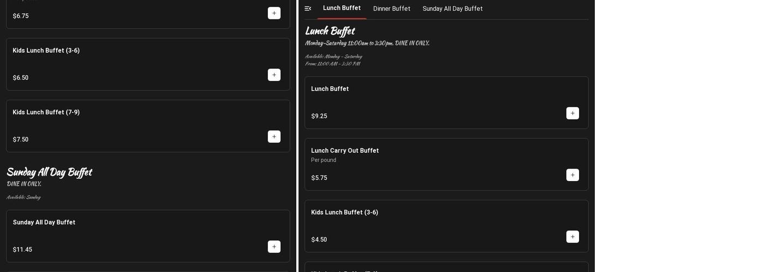Switch to the Lunch Buffet tab
764x272 pixels.
click(342, 8)
